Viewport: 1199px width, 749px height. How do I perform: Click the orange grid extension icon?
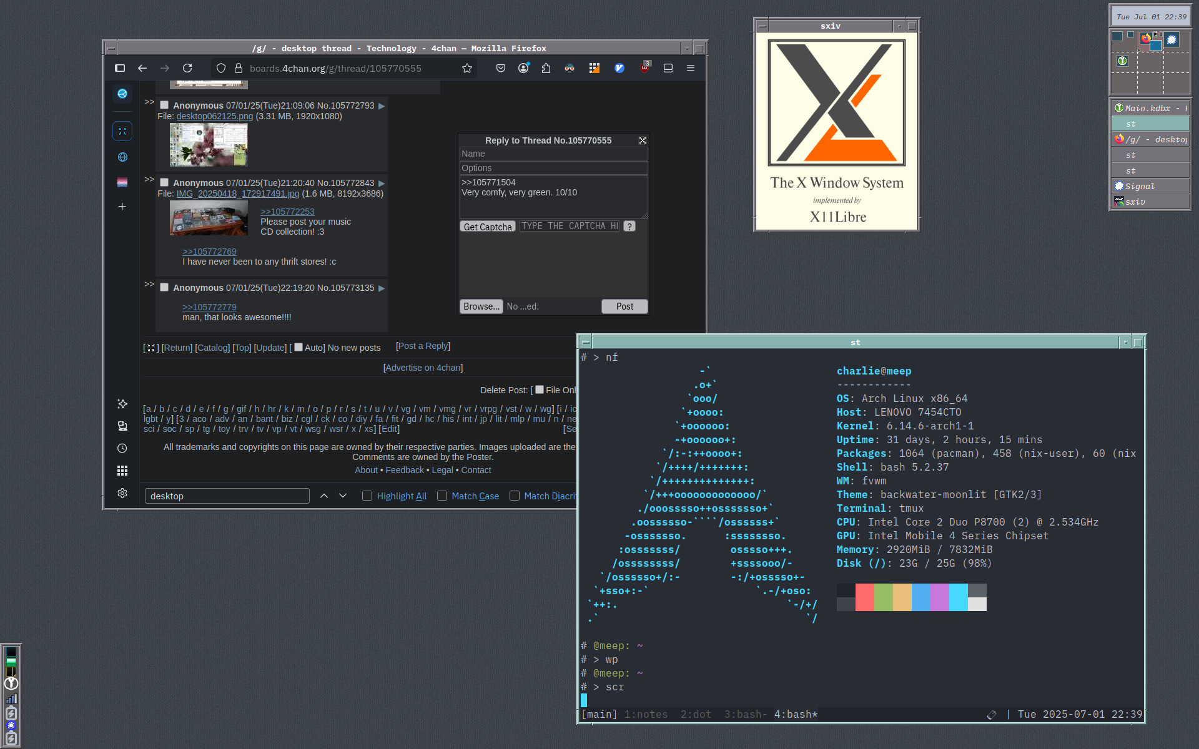point(595,68)
